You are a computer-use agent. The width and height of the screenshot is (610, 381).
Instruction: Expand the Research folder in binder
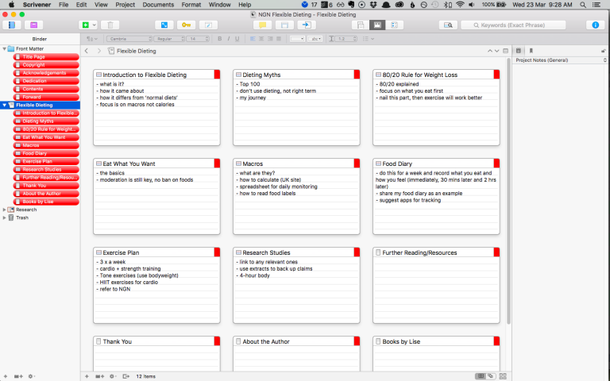[5, 210]
